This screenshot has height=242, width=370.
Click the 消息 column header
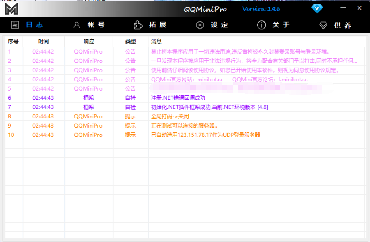(156, 42)
